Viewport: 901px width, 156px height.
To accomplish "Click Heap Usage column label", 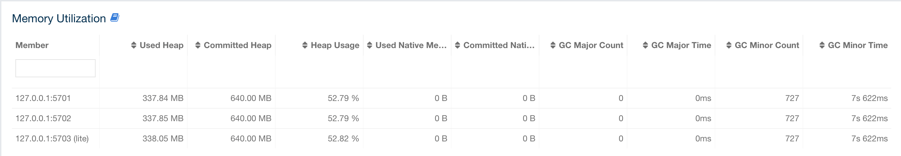I will [x=335, y=45].
